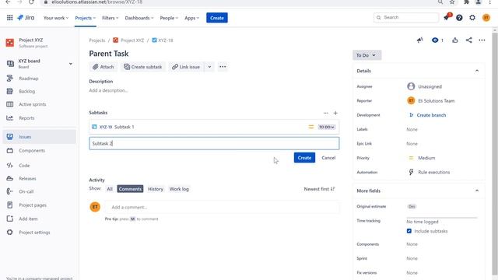This screenshot has width=498, height=280.
Task: Open Components in the sidebar
Action: (32, 150)
